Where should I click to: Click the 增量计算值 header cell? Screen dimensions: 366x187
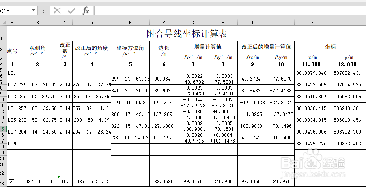coord(208,47)
